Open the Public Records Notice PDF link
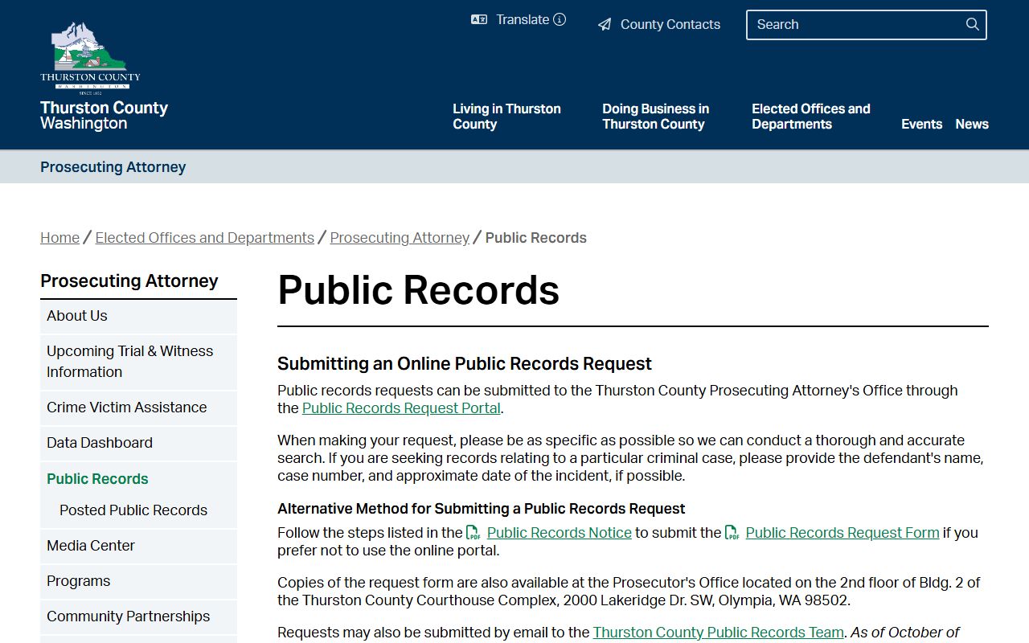The image size is (1029, 643). [x=560, y=533]
